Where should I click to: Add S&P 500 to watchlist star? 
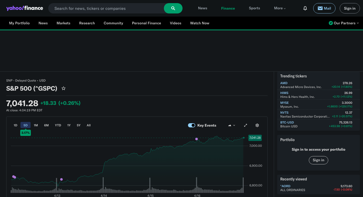coord(64,89)
